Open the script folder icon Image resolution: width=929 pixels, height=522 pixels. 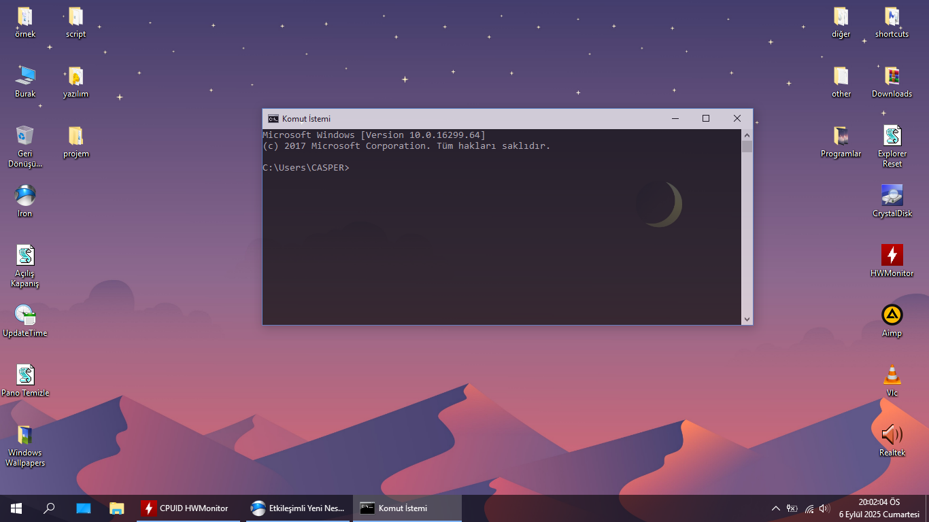pos(75,17)
